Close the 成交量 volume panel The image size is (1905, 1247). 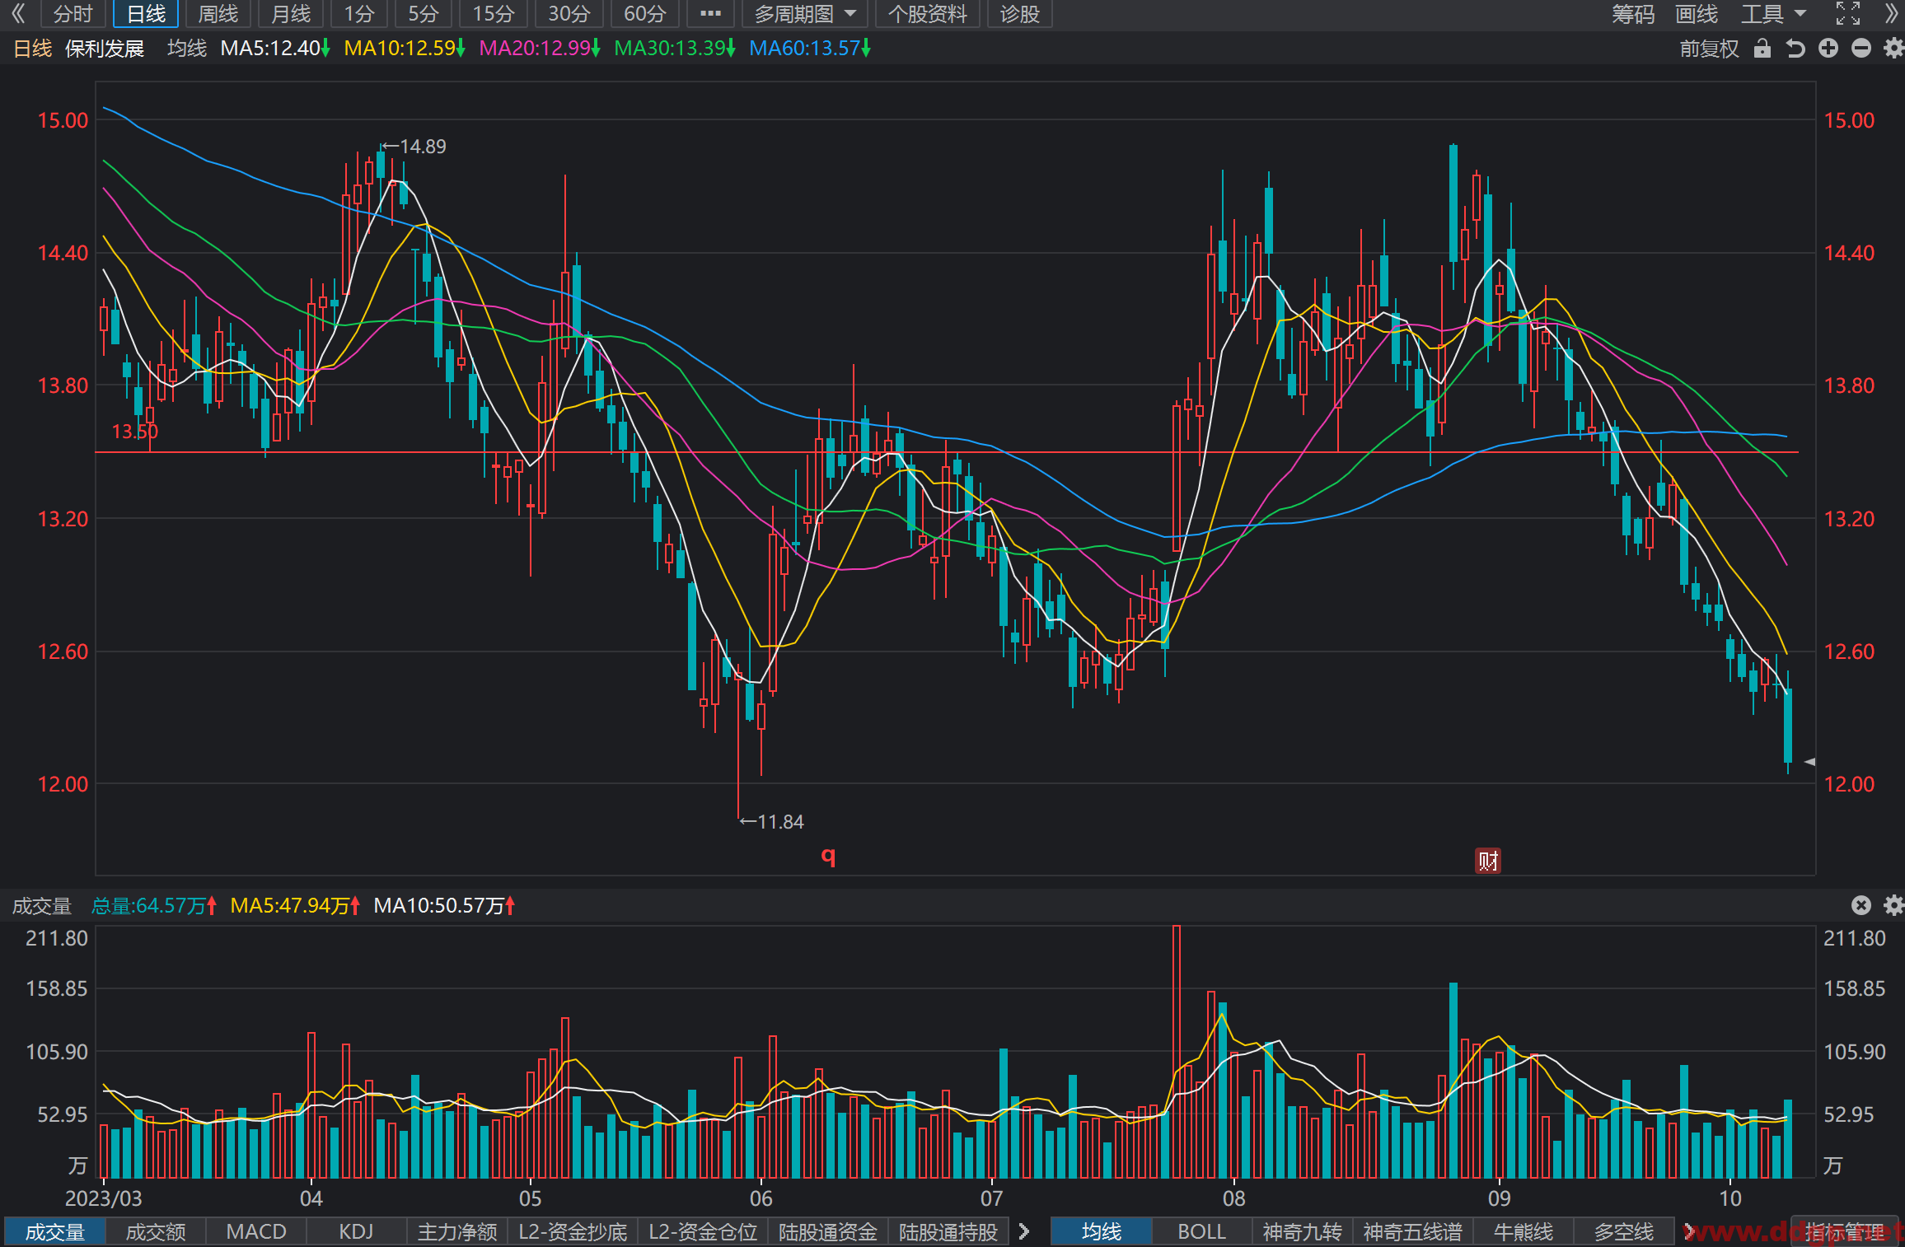1861,905
